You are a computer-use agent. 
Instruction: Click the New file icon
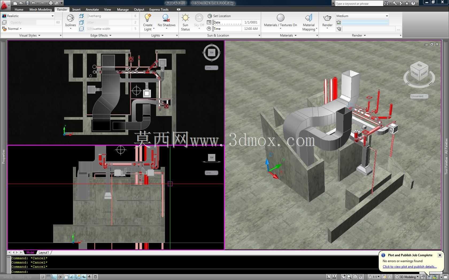(x=15, y=3)
